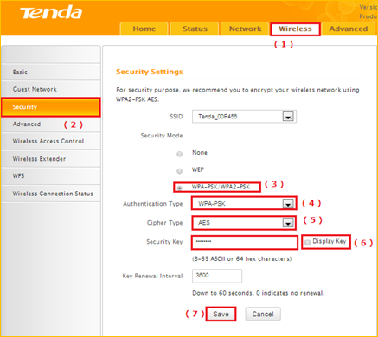Select the WEP security mode radio
The width and height of the screenshot is (378, 337).
click(x=179, y=171)
